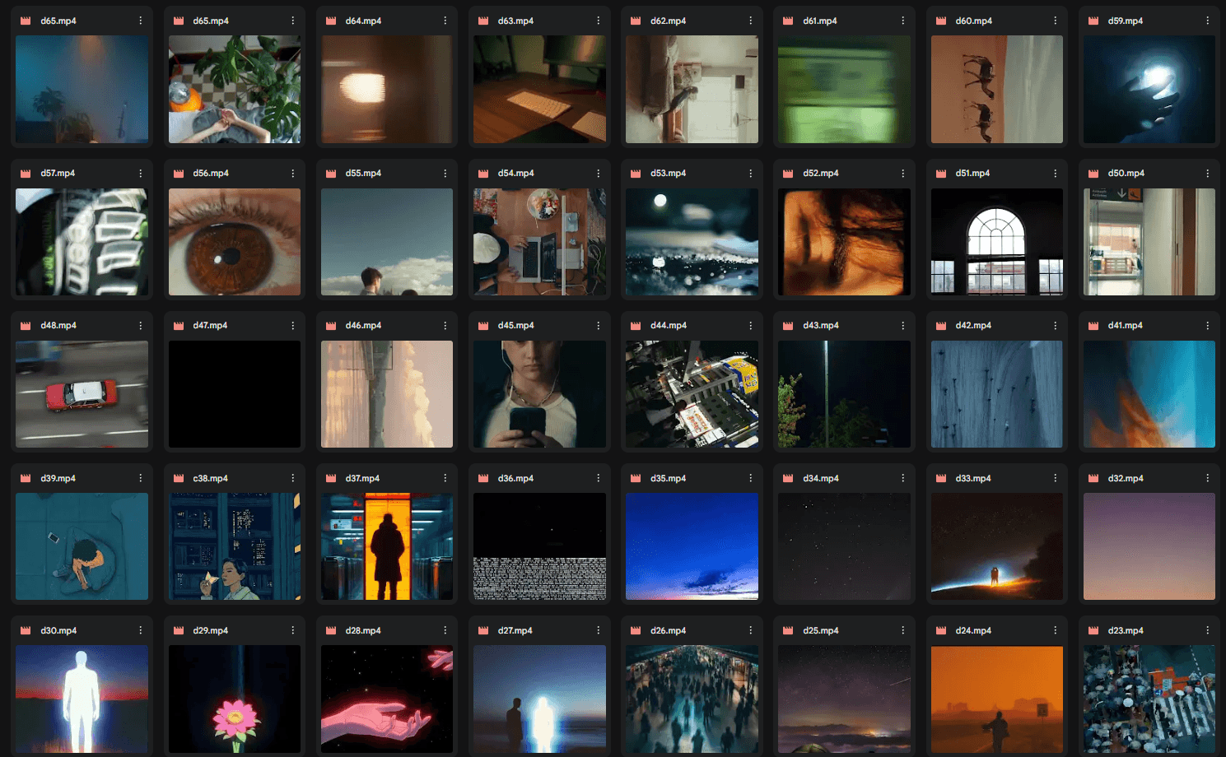Screen dimensions: 1226x757
Task: Open the camels thumbnail of d60.mp4
Action: coord(997,90)
